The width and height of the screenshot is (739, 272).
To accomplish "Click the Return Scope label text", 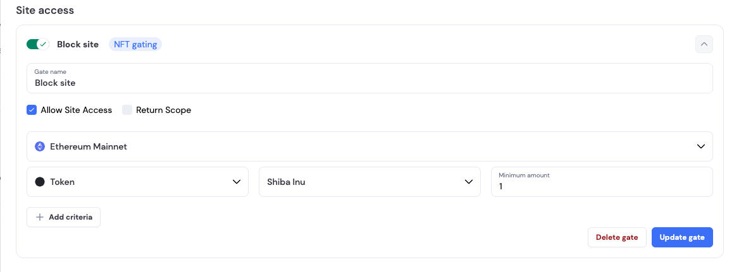I will click(163, 110).
